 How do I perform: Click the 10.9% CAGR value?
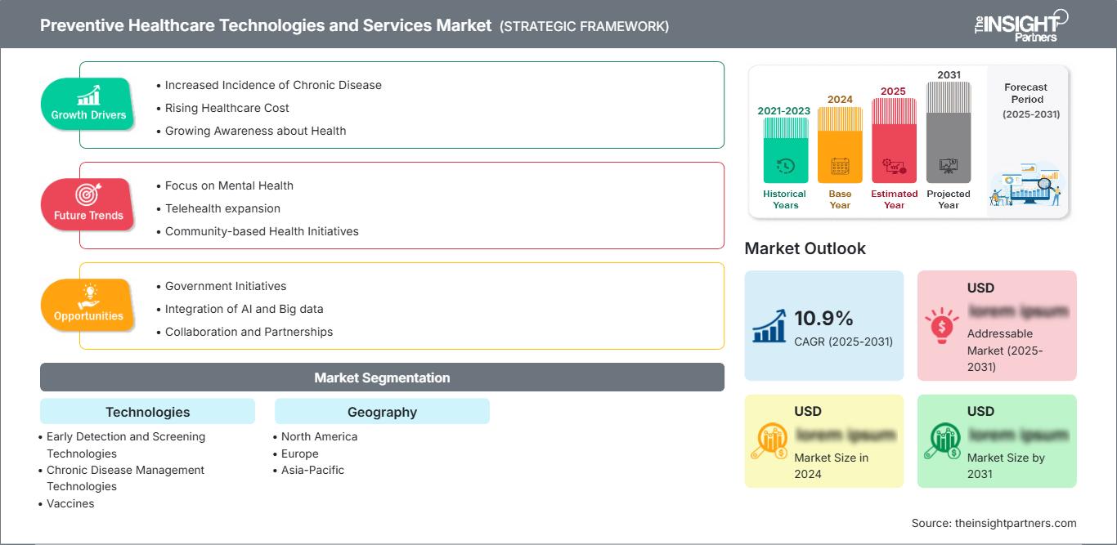click(x=824, y=318)
